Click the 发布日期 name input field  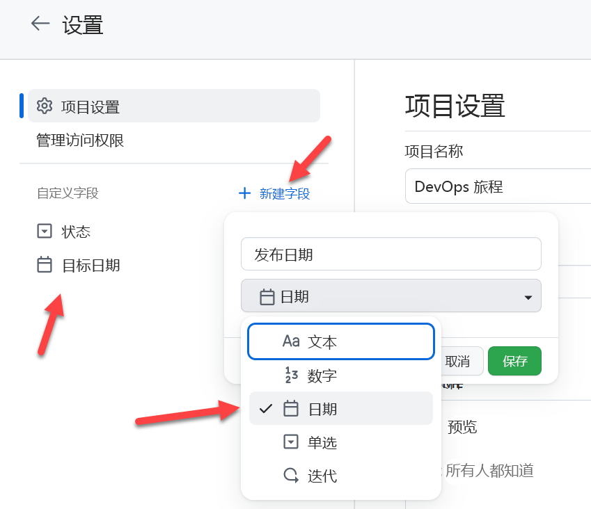[x=391, y=254]
